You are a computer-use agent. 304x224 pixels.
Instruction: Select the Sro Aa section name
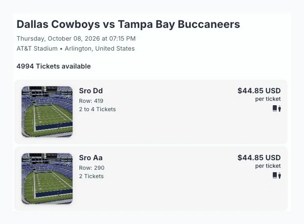(91, 158)
